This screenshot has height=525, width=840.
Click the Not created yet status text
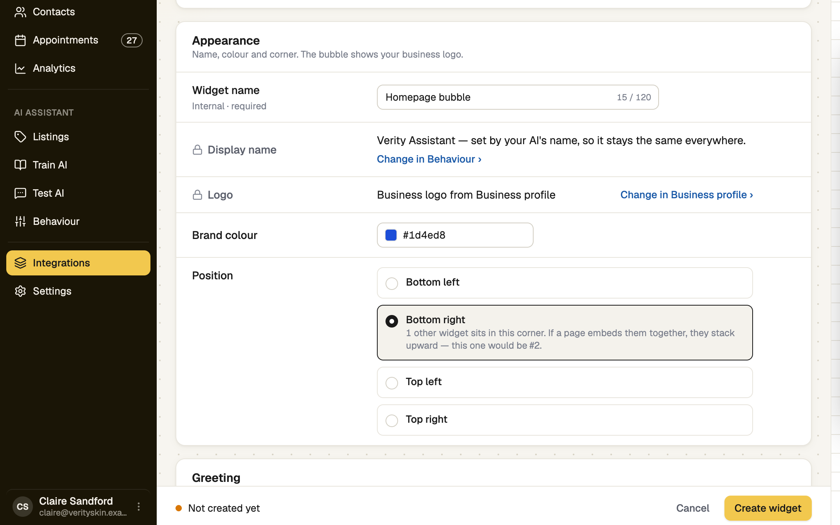tap(224, 508)
